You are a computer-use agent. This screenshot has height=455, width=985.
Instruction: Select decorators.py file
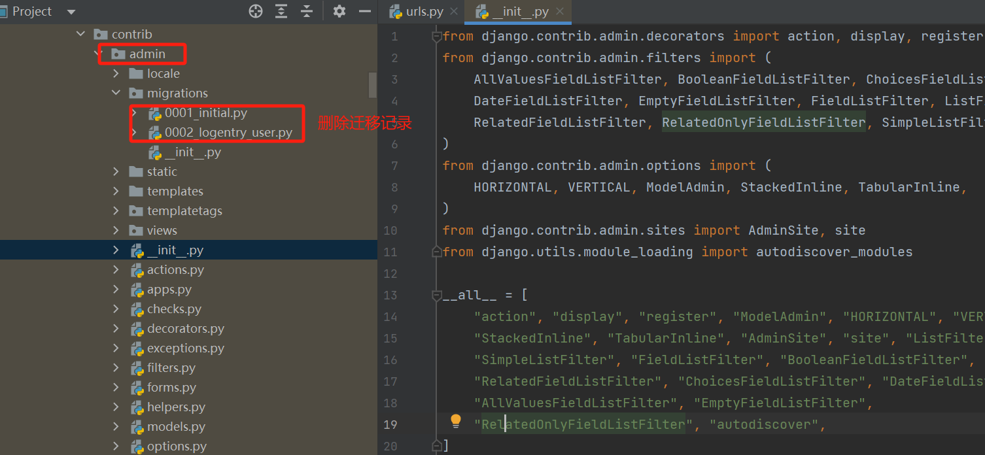186,328
